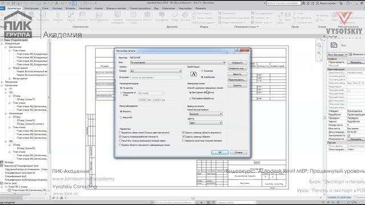Toggle Скрыть опорные/рабочие плоскости checkbox

point(120,137)
